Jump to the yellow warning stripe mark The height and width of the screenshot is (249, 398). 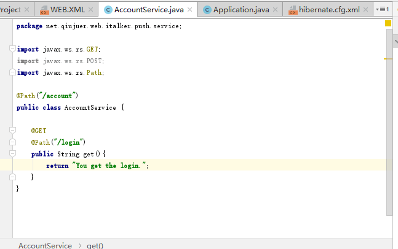(x=388, y=59)
